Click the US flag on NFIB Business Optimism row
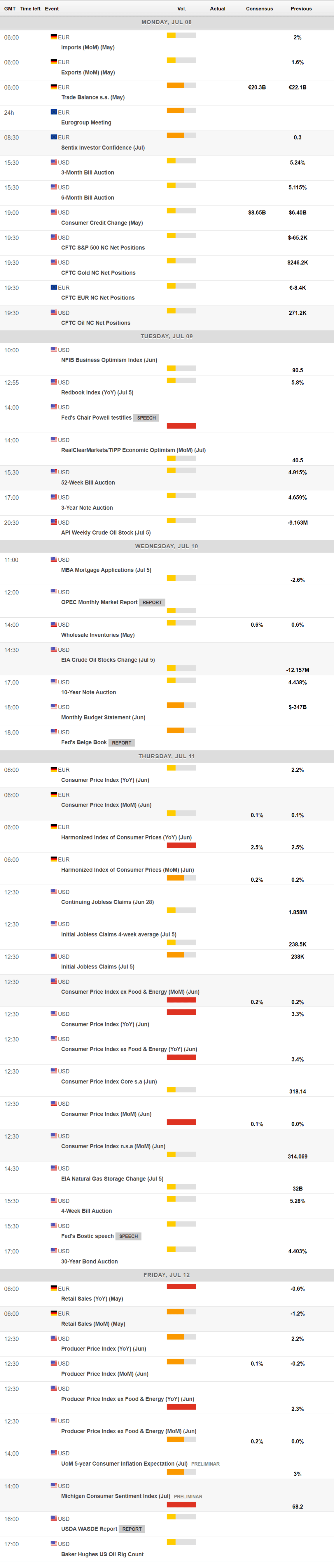 54,349
